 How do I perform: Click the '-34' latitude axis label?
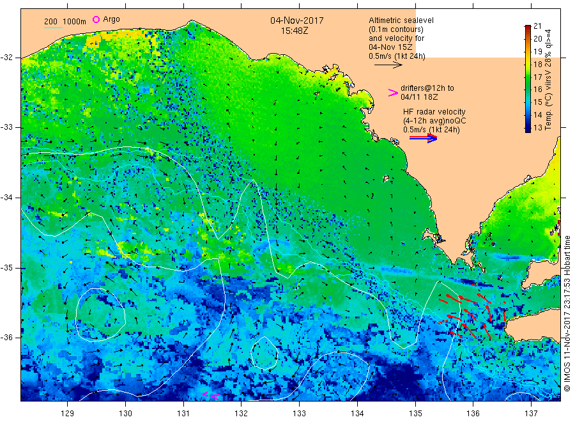coord(6,198)
